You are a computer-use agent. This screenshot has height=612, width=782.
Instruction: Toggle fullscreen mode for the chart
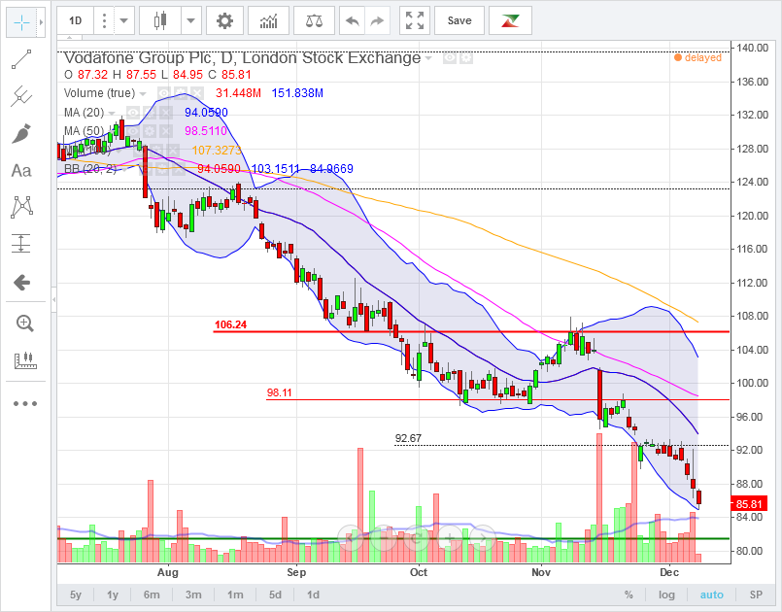tap(415, 21)
